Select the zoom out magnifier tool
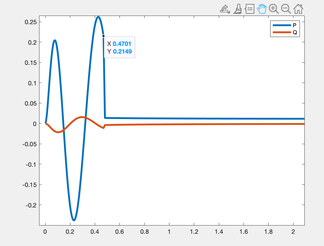The width and height of the screenshot is (324, 246). 285,9
